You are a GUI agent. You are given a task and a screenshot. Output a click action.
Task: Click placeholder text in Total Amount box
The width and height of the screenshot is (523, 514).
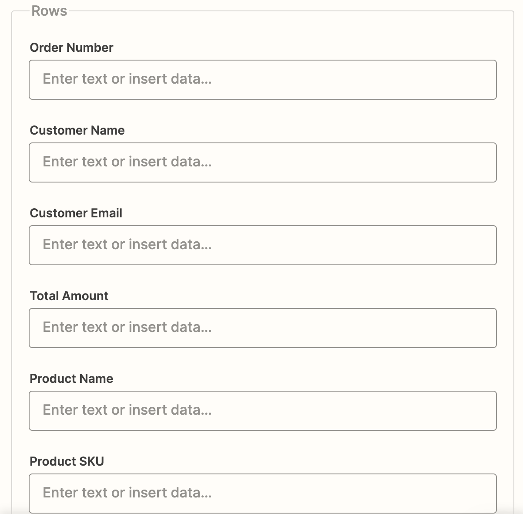127,327
